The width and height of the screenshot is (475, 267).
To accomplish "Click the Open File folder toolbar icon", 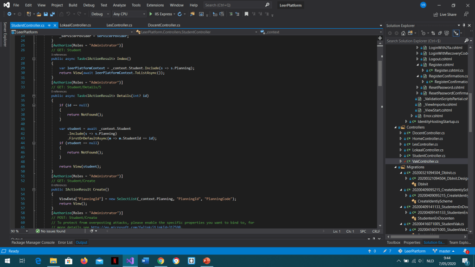I will coord(39,14).
